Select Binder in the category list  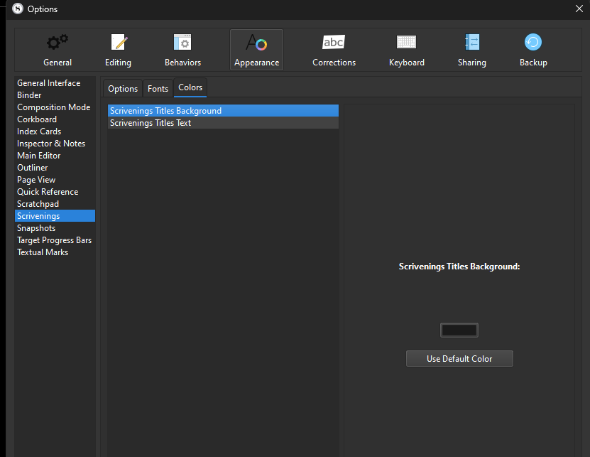(x=55, y=95)
